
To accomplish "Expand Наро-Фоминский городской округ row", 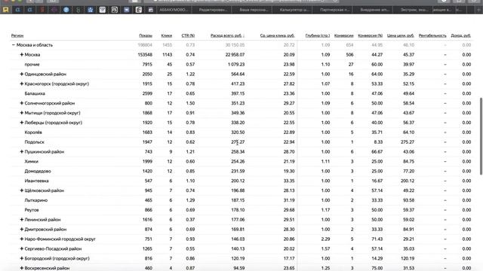I will (x=22, y=239).
